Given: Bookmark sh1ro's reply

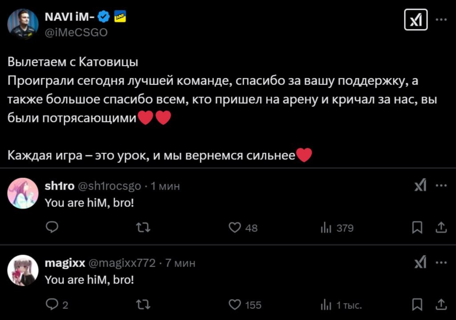Looking at the screenshot, I should pyautogui.click(x=417, y=228).
